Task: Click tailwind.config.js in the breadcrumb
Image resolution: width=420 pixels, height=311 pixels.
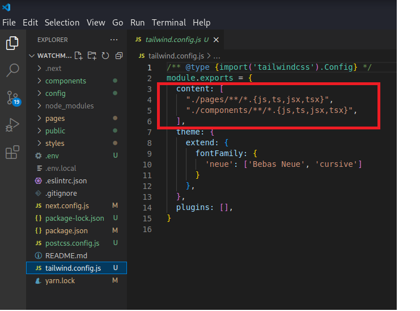Action: click(x=176, y=56)
